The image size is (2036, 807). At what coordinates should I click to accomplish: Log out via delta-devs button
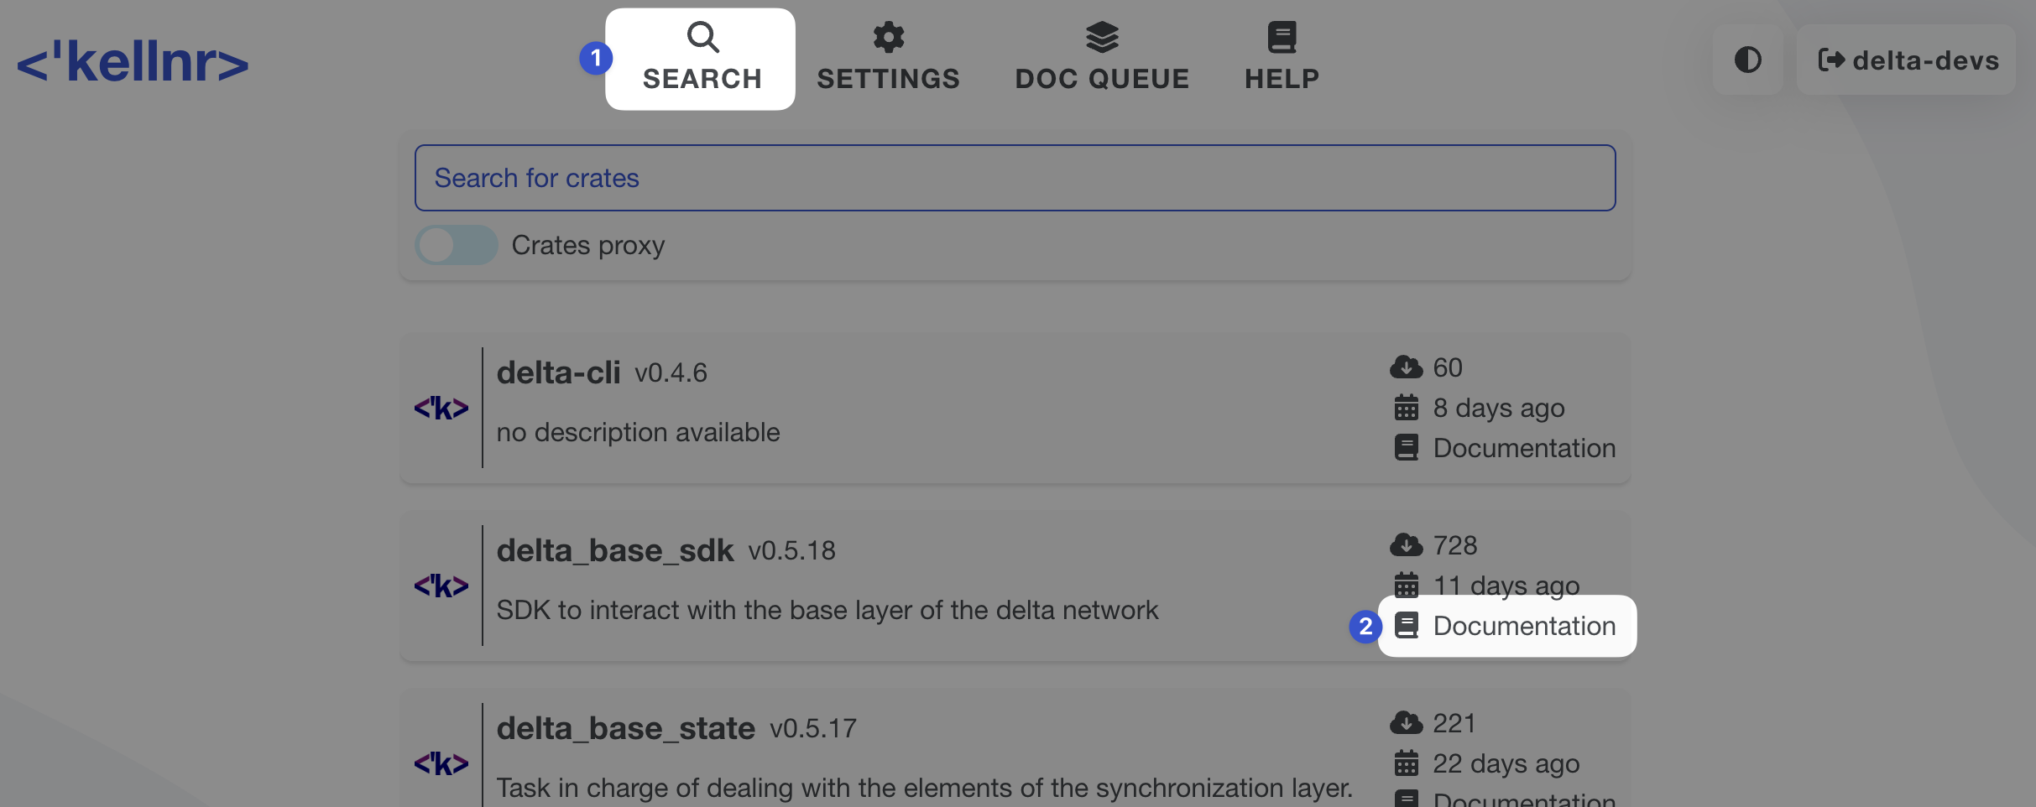(x=1907, y=60)
